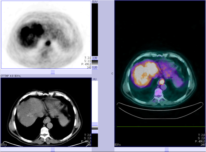Click the 'S: 2,0' text in the CT viewport

click(x=88, y=138)
